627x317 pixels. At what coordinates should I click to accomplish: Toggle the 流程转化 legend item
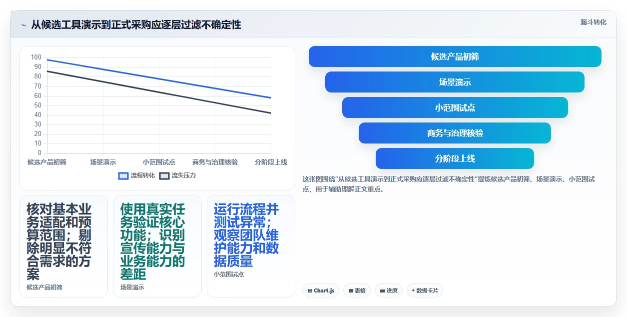(x=136, y=175)
